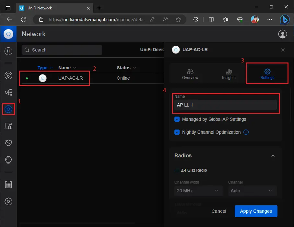The height and width of the screenshot is (227, 294).
Task: Open the browser profile picture
Action: (255, 19)
